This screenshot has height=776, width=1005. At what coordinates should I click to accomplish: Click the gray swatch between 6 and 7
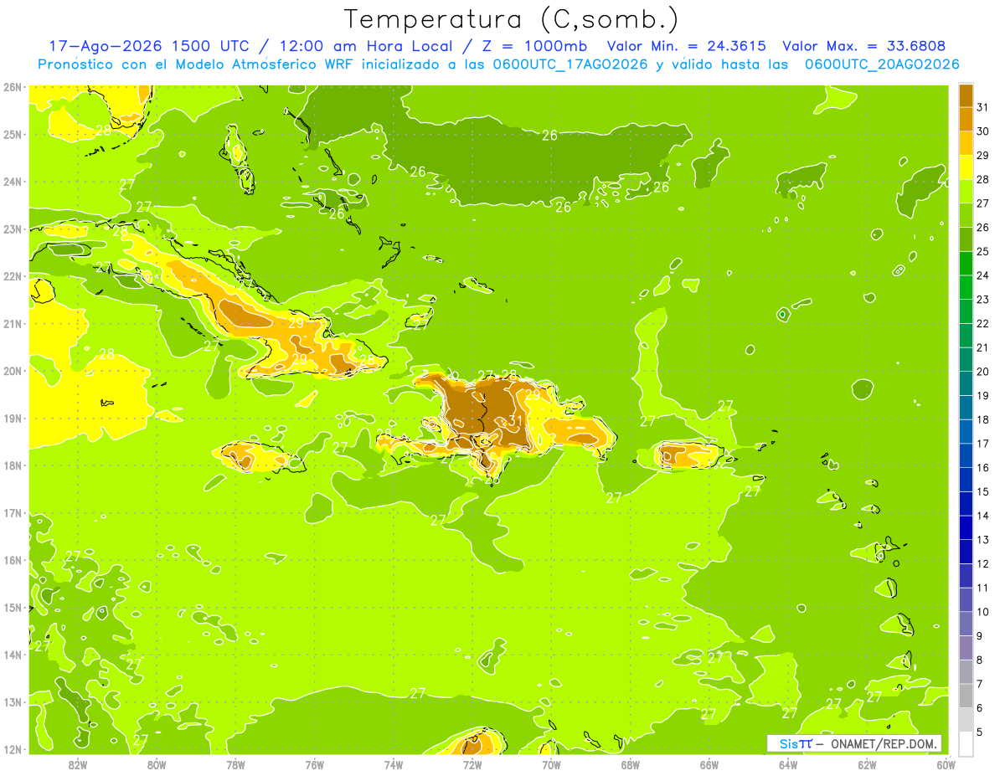tap(966, 696)
